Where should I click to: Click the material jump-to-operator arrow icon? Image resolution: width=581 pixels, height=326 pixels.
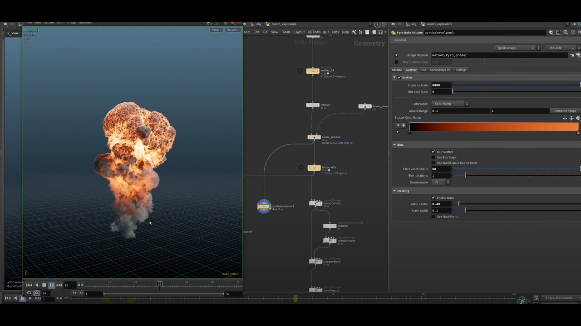[572, 55]
